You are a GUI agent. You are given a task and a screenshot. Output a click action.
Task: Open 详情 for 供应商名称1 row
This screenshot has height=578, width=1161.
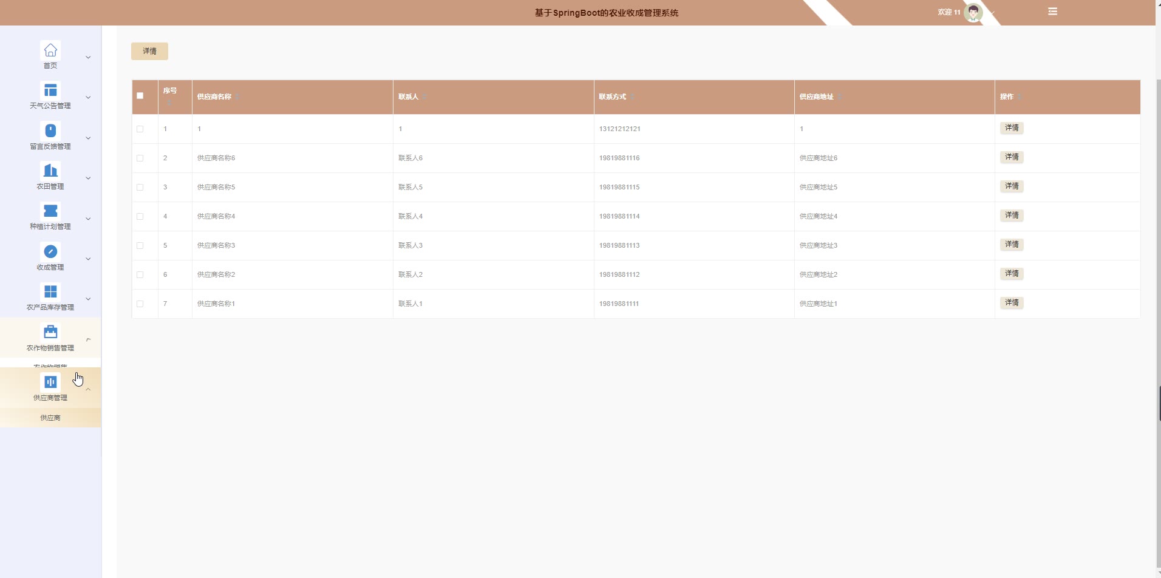(x=1012, y=302)
